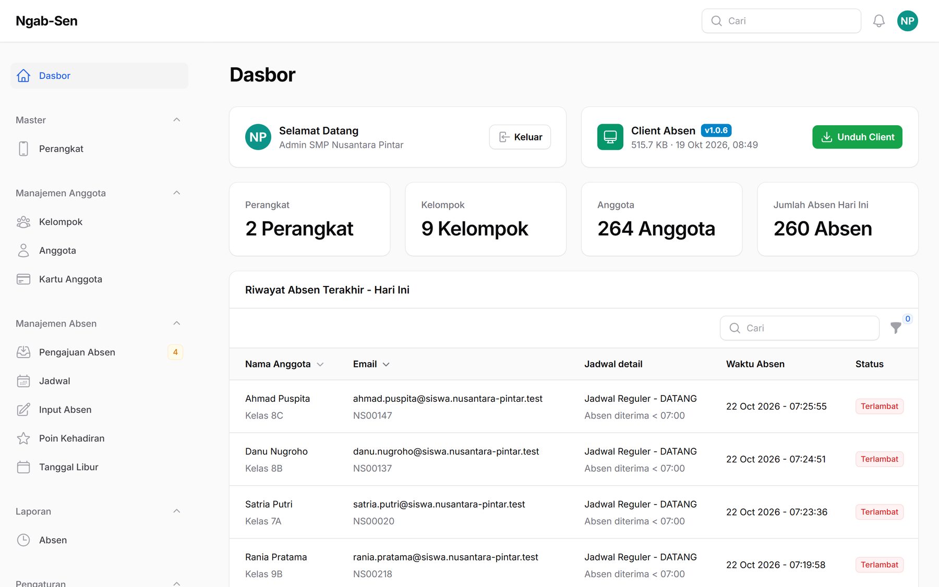The image size is (939, 587).
Task: Click the Keluar logout button
Action: (x=520, y=137)
